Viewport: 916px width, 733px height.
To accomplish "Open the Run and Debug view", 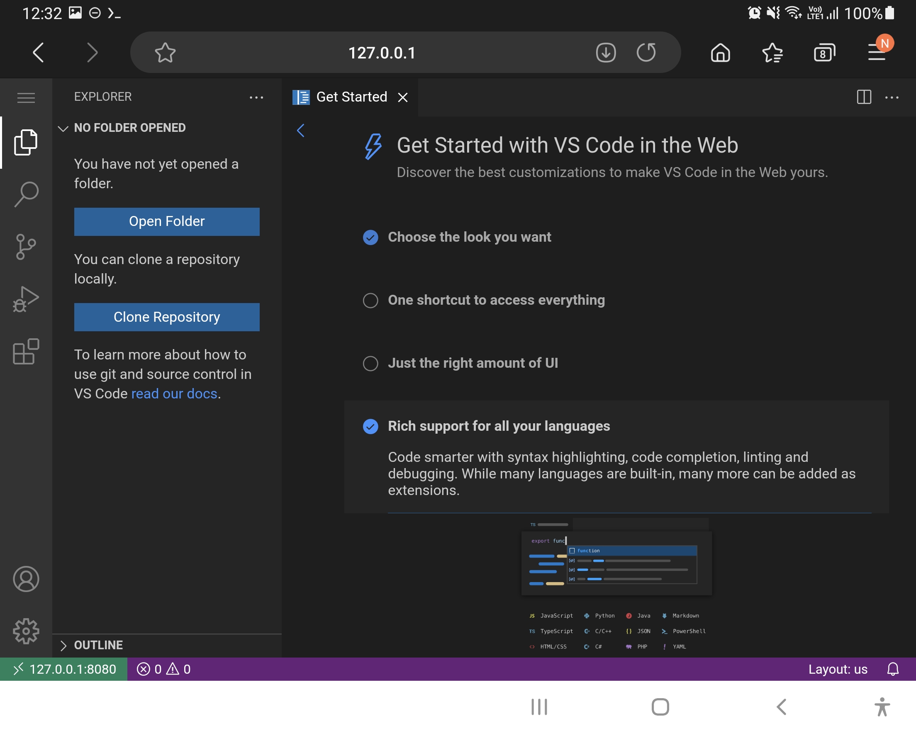I will point(26,299).
